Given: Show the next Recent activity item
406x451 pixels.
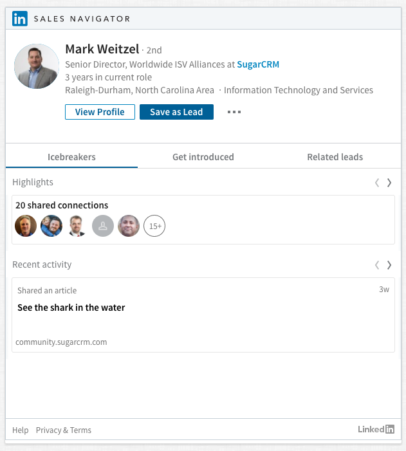Looking at the screenshot, I should 389,265.
